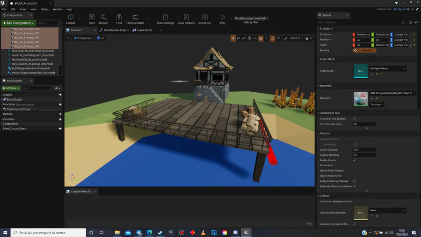
Task: Open parent class BP Hexia Tile link
Action: point(402,9)
